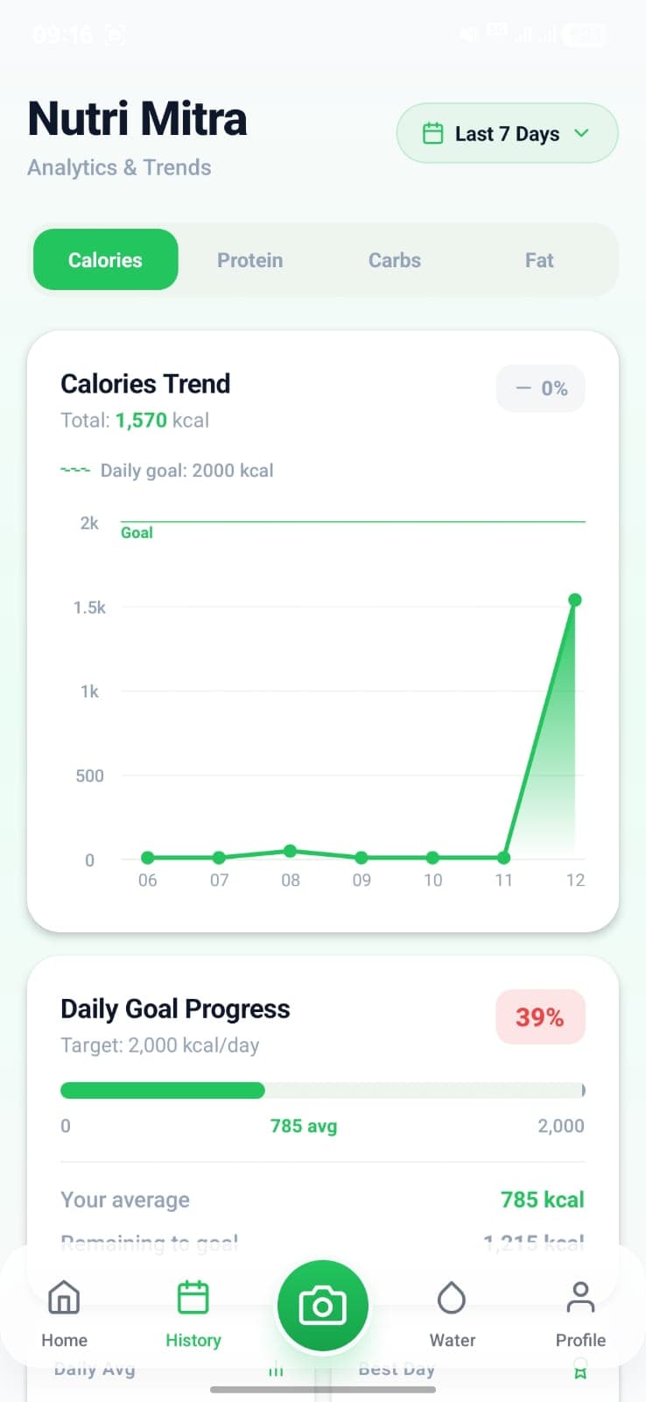Tap the Calories Trend title

coord(145,384)
